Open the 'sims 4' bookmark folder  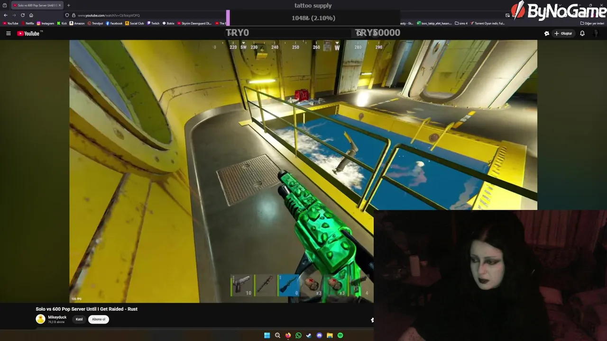[461, 23]
